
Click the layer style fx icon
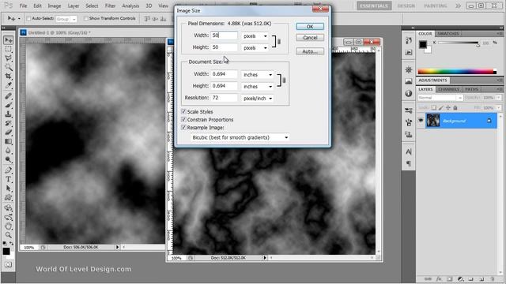click(x=439, y=278)
